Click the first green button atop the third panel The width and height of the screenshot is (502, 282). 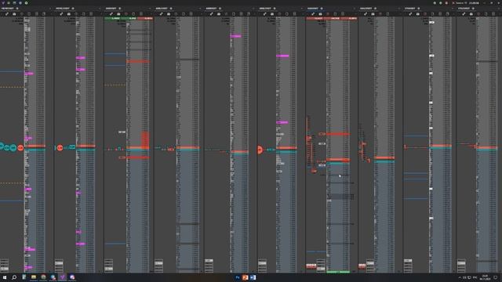point(113,19)
